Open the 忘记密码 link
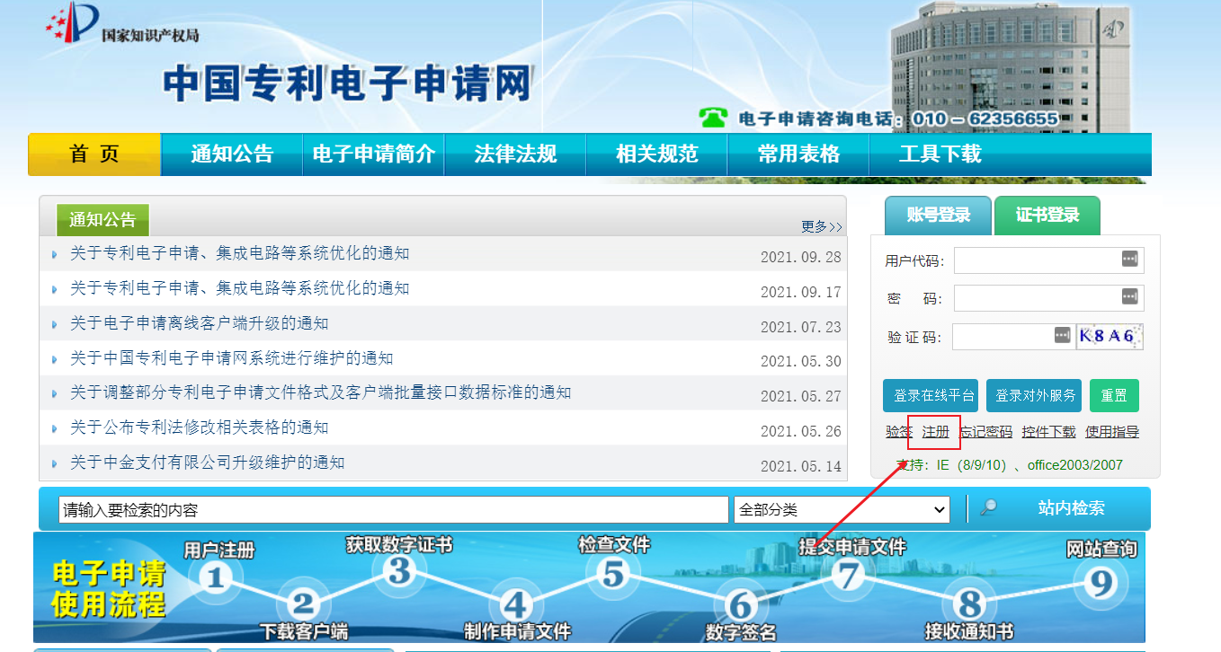1221x652 pixels. point(986,432)
